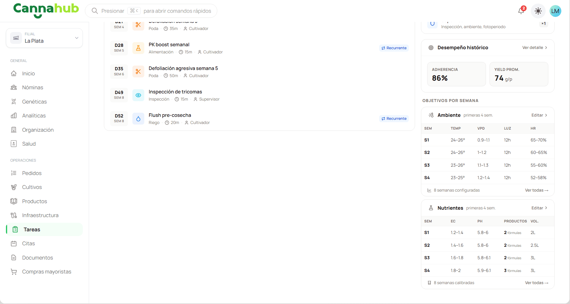
Task: Click the D35 SEM 6 day badge
Action: tap(119, 71)
